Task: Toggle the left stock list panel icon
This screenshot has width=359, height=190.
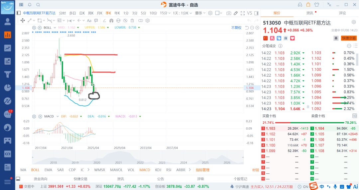Action: [x=19, y=13]
